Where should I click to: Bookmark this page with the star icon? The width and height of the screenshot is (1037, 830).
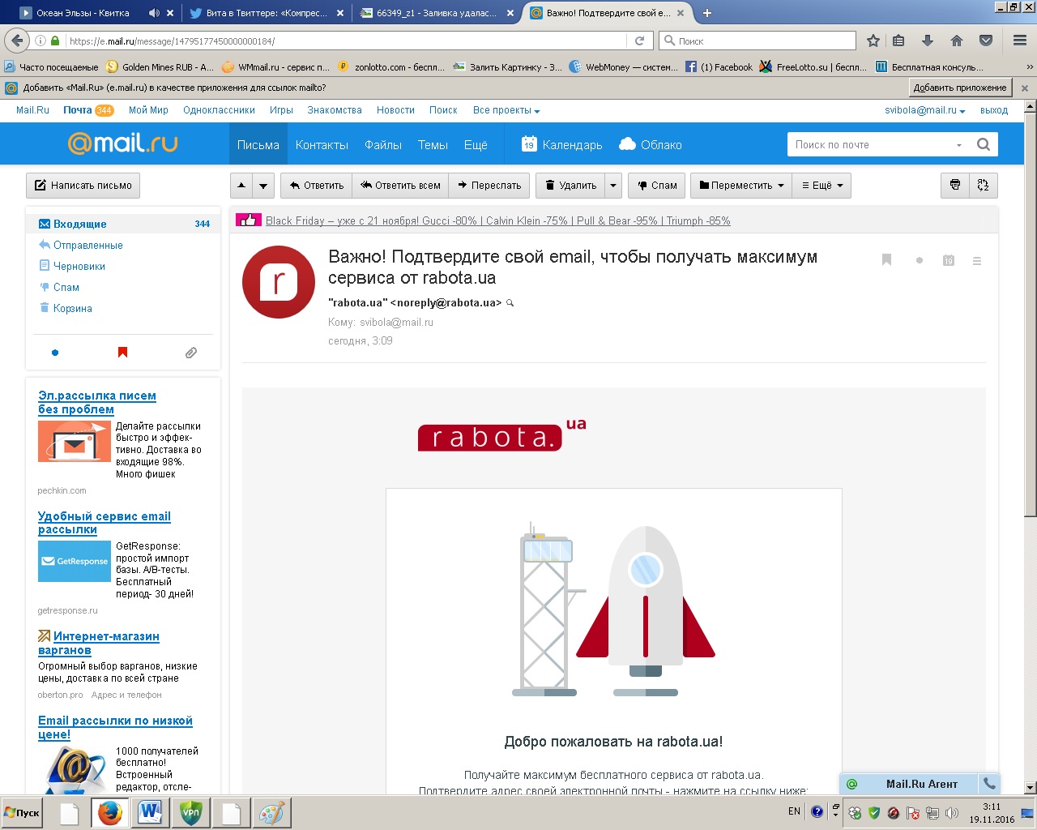pyautogui.click(x=873, y=41)
